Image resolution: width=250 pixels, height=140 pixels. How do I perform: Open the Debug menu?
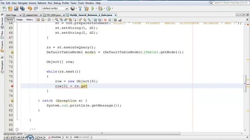coord(57,3)
